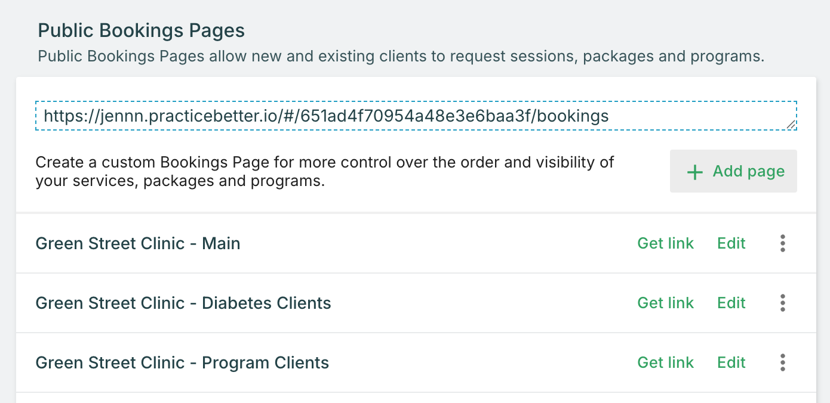Open more options for Green Street Clinic - Main
Screen dimensions: 830x403
tap(782, 243)
